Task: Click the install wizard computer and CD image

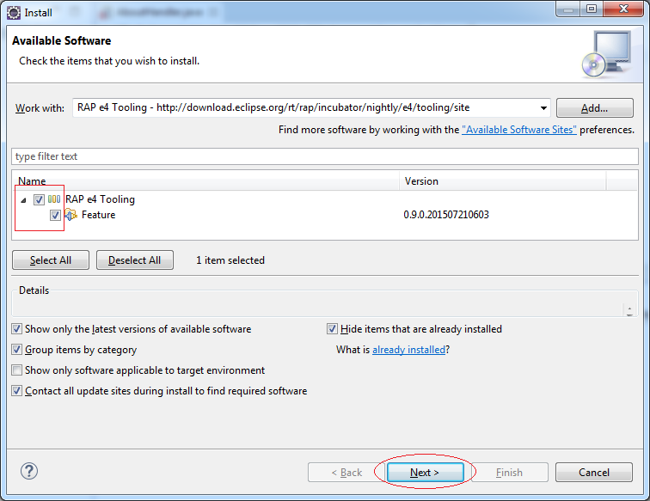Action: (606, 54)
